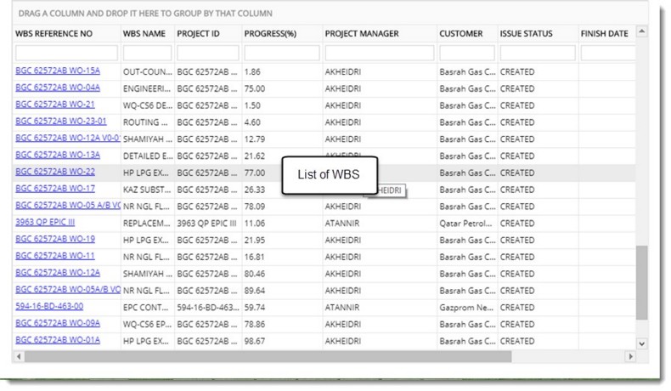Focus the PROJECT MANAGER filter field
The image size is (671, 391).
tap(379, 53)
